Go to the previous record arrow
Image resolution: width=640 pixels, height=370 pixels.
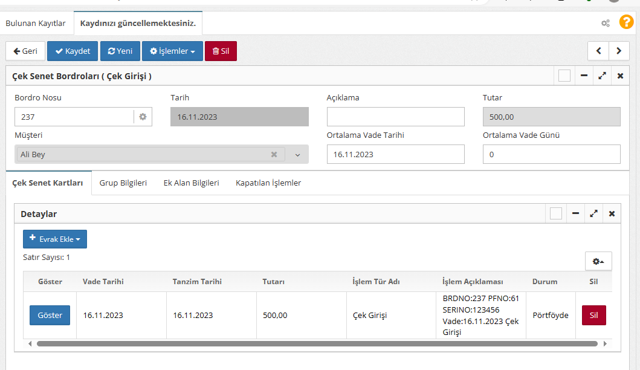tap(598, 51)
